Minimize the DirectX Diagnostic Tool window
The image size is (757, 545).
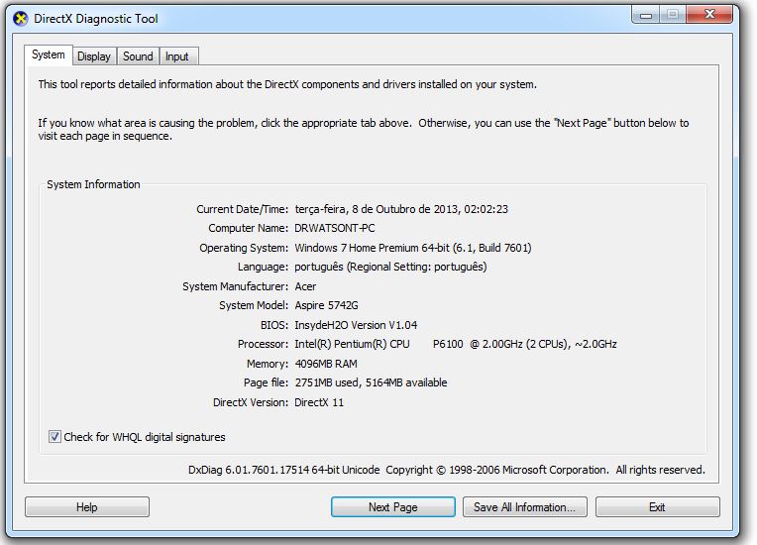click(646, 15)
